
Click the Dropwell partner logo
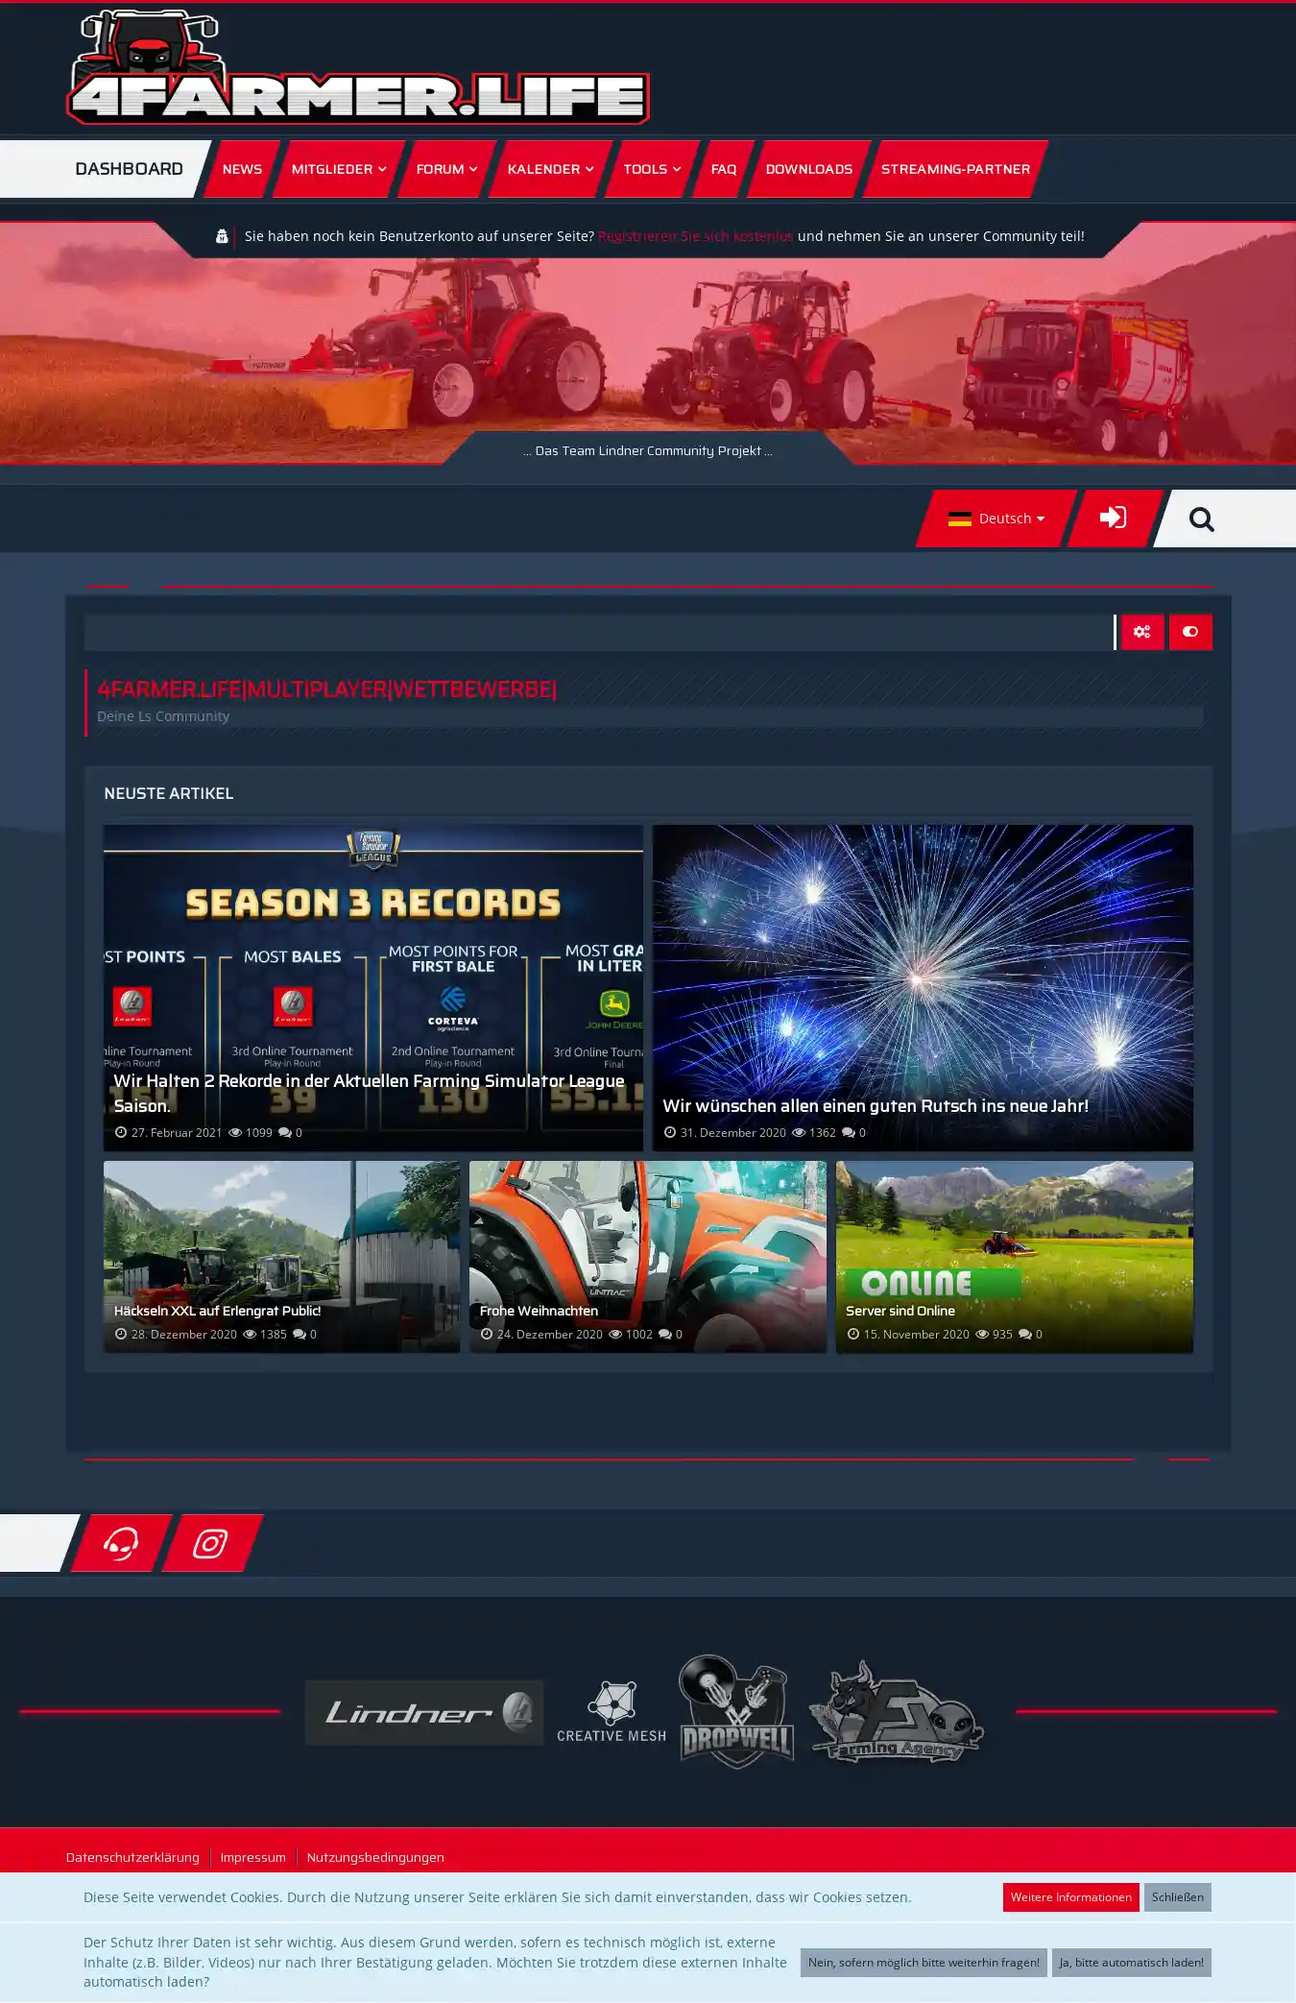736,1711
